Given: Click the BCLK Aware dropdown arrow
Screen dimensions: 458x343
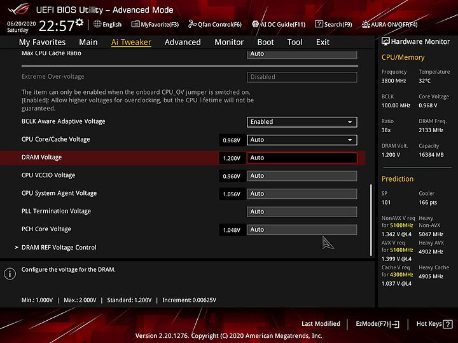Looking at the screenshot, I should (350, 122).
